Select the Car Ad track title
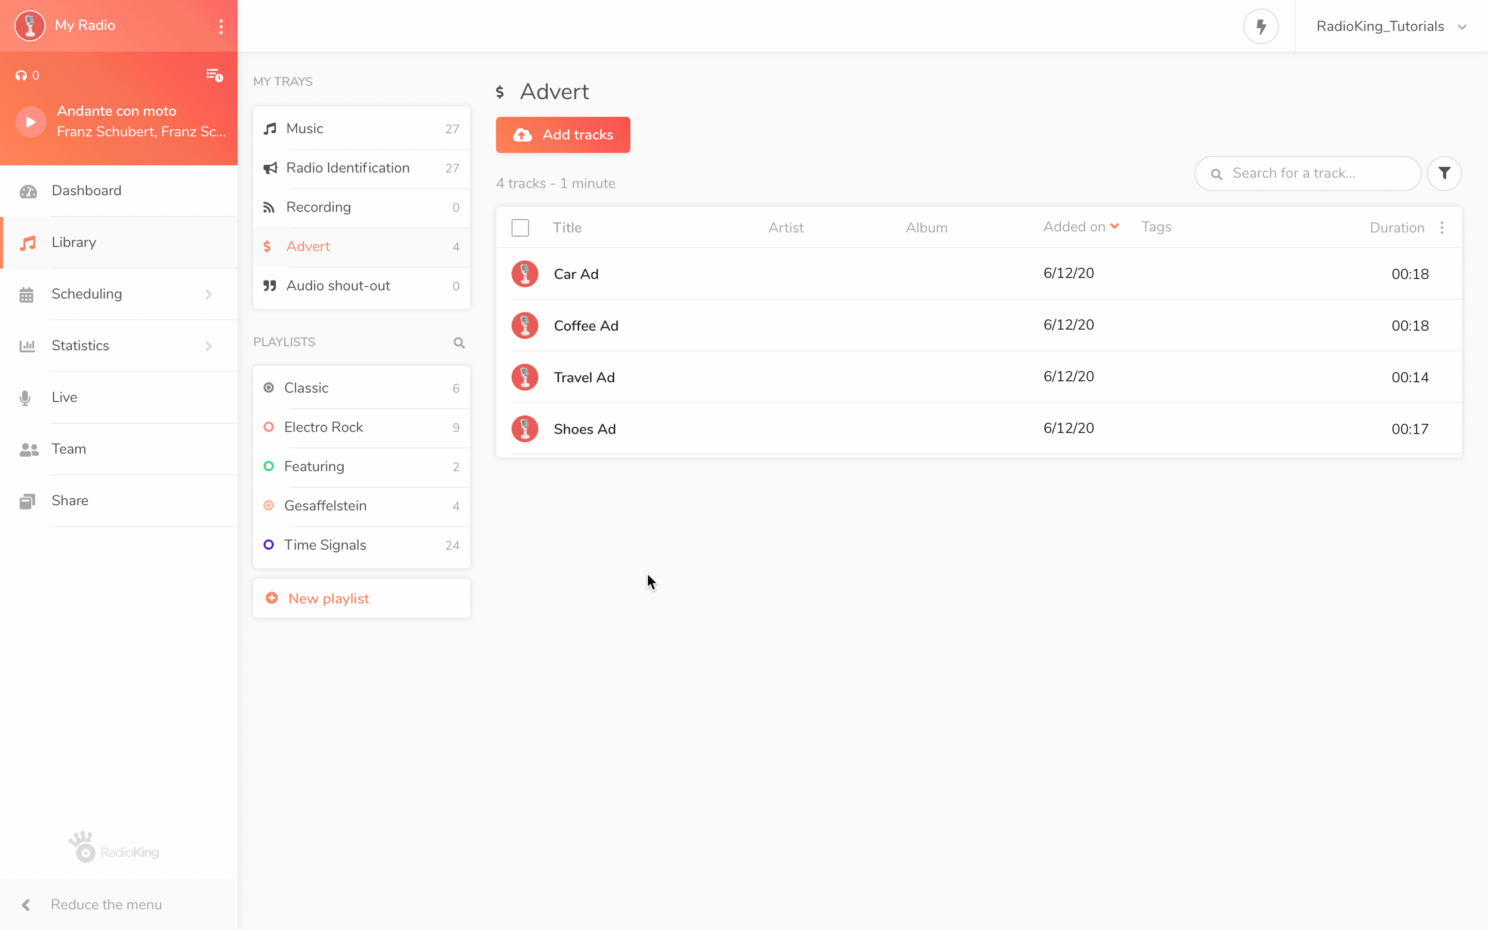This screenshot has width=1488, height=930. pos(576,274)
